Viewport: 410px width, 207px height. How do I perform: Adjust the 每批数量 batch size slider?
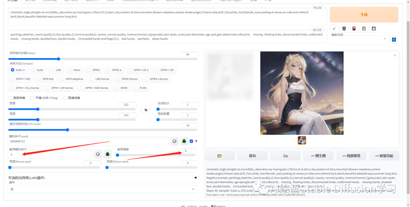click(177, 120)
